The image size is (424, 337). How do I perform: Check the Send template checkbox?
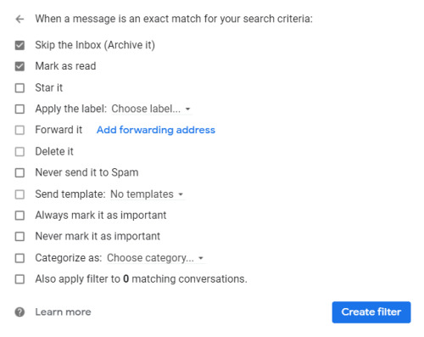(x=20, y=194)
